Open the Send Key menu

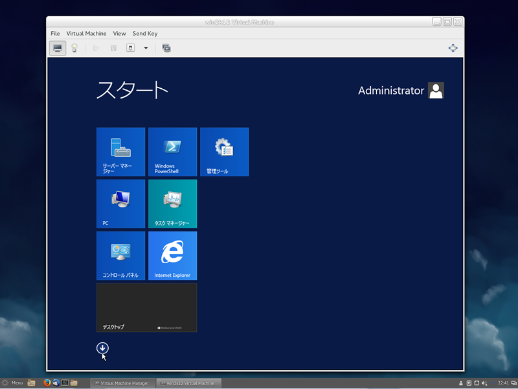click(x=145, y=34)
